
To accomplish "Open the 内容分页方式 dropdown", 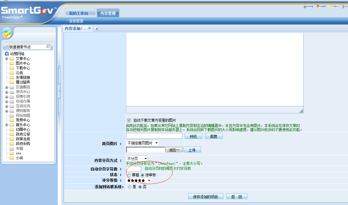I will tap(137, 159).
